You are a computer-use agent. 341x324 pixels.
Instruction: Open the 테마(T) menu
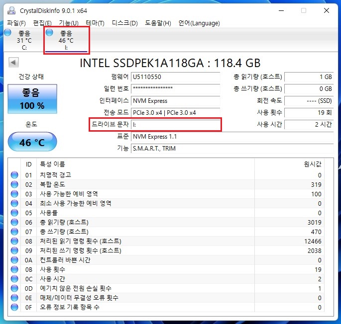tap(95, 23)
